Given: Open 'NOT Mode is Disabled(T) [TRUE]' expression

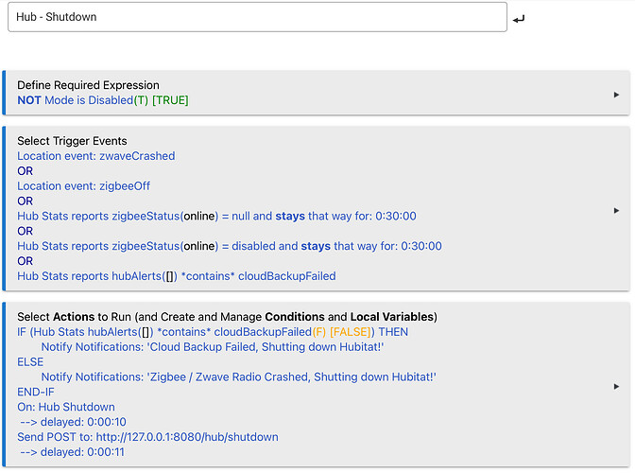Looking at the screenshot, I should pos(102,100).
